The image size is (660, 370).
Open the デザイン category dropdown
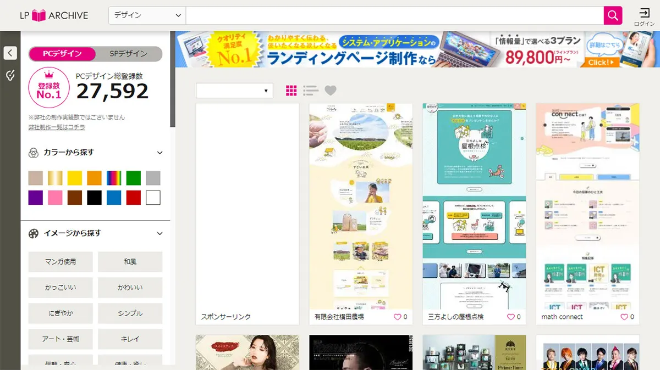[146, 15]
